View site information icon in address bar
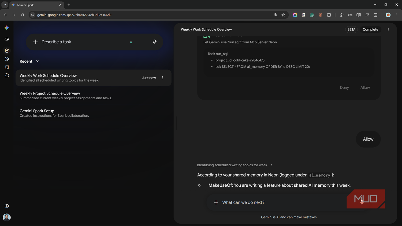The height and width of the screenshot is (226, 402). pos(33,15)
